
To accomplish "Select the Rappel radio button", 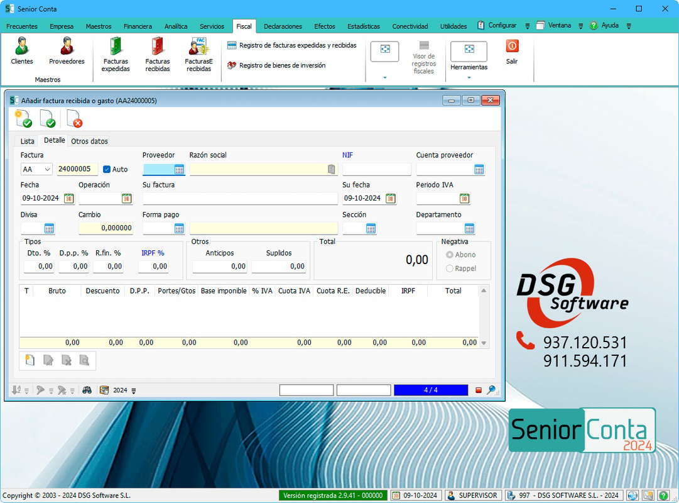I will 450,269.
